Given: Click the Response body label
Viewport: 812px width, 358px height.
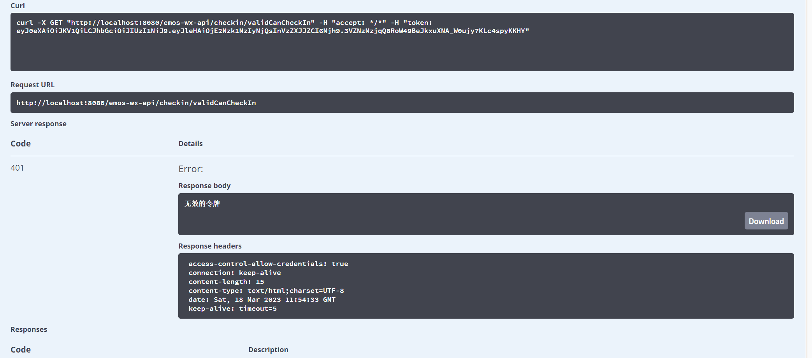Looking at the screenshot, I should click(204, 186).
